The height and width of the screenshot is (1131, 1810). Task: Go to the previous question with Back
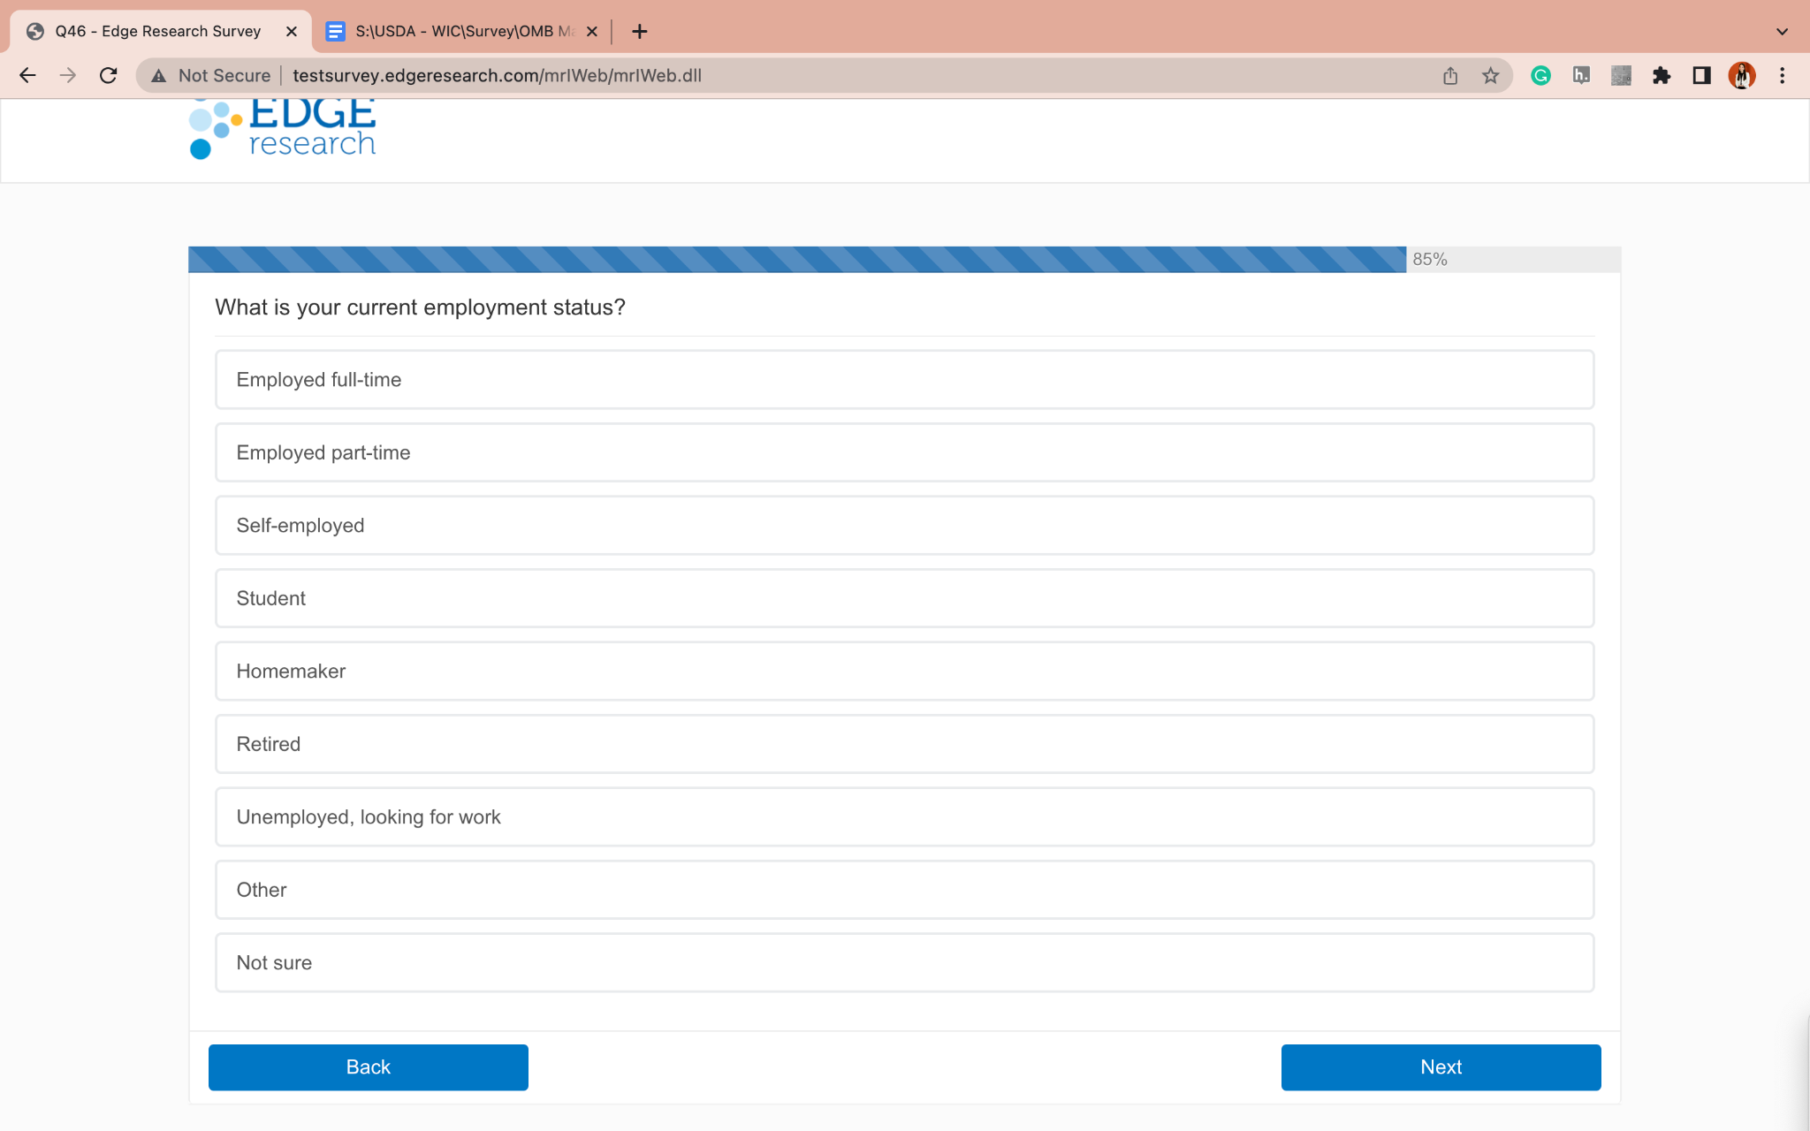368,1066
